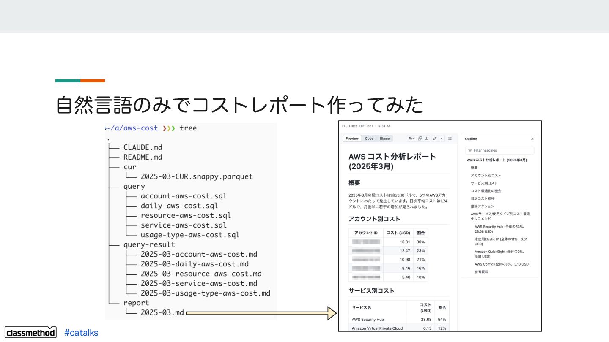Select 2025-03-daily-aws-cost.md file
The image size is (609, 342).
(x=195, y=264)
